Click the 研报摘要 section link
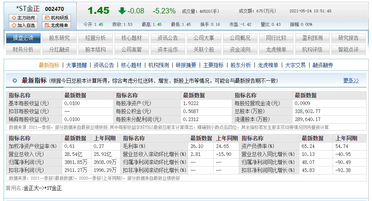This screenshot has width=372, height=201. [186, 65]
